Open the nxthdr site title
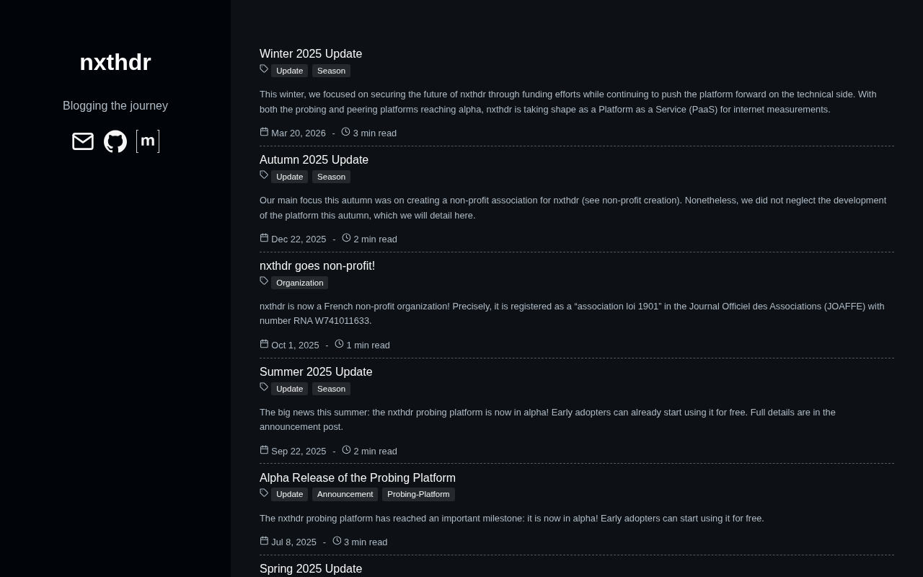The image size is (923, 577). coord(115,63)
